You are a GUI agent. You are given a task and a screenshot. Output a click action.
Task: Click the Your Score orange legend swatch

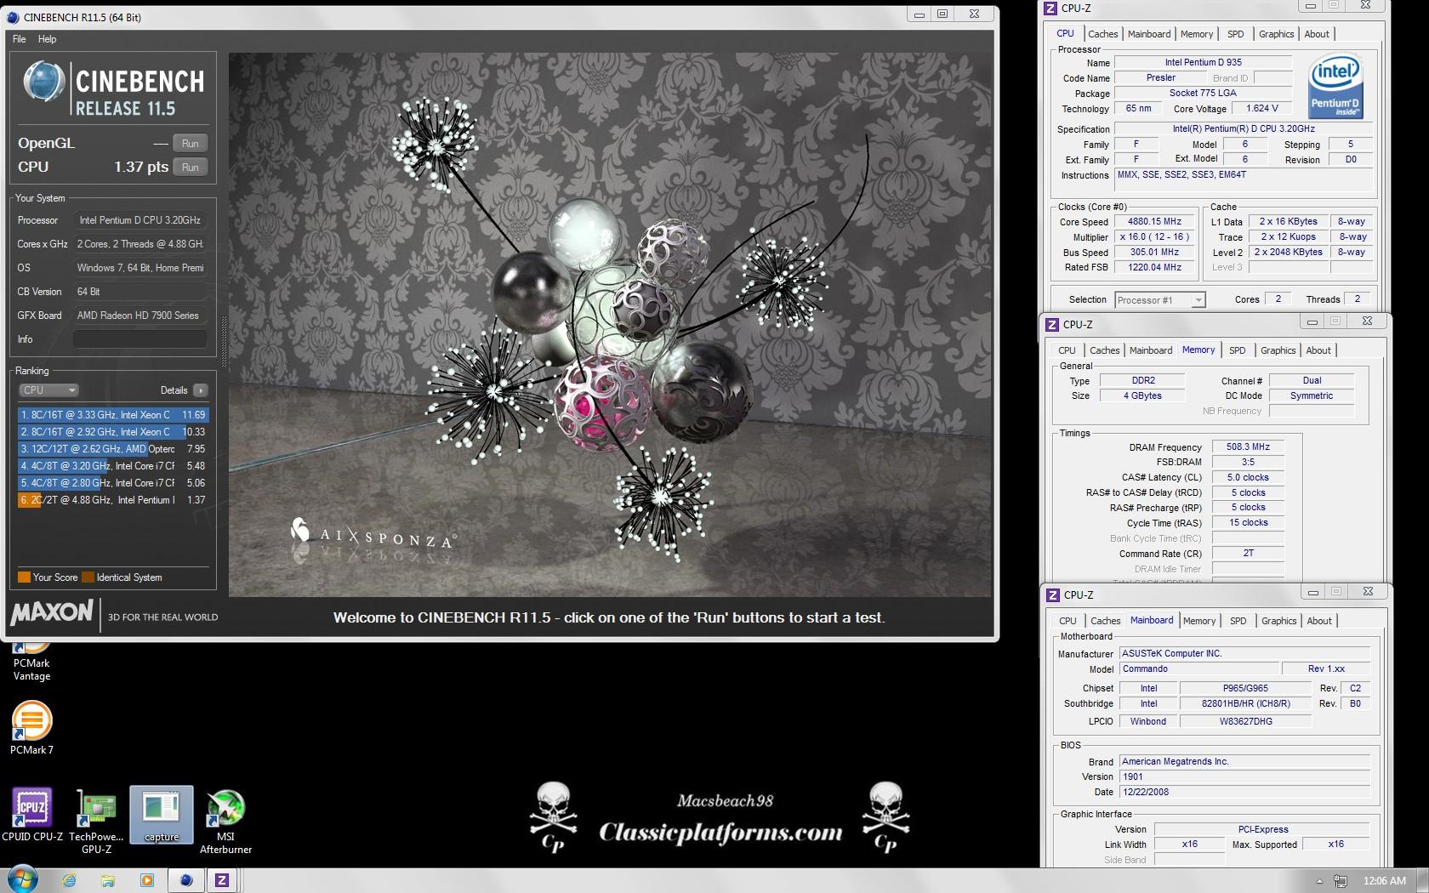(24, 577)
